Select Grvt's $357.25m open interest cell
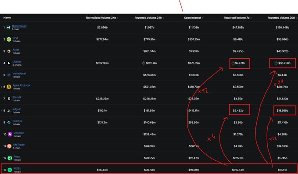Screen dimensions: 298x174 coord(194,39)
